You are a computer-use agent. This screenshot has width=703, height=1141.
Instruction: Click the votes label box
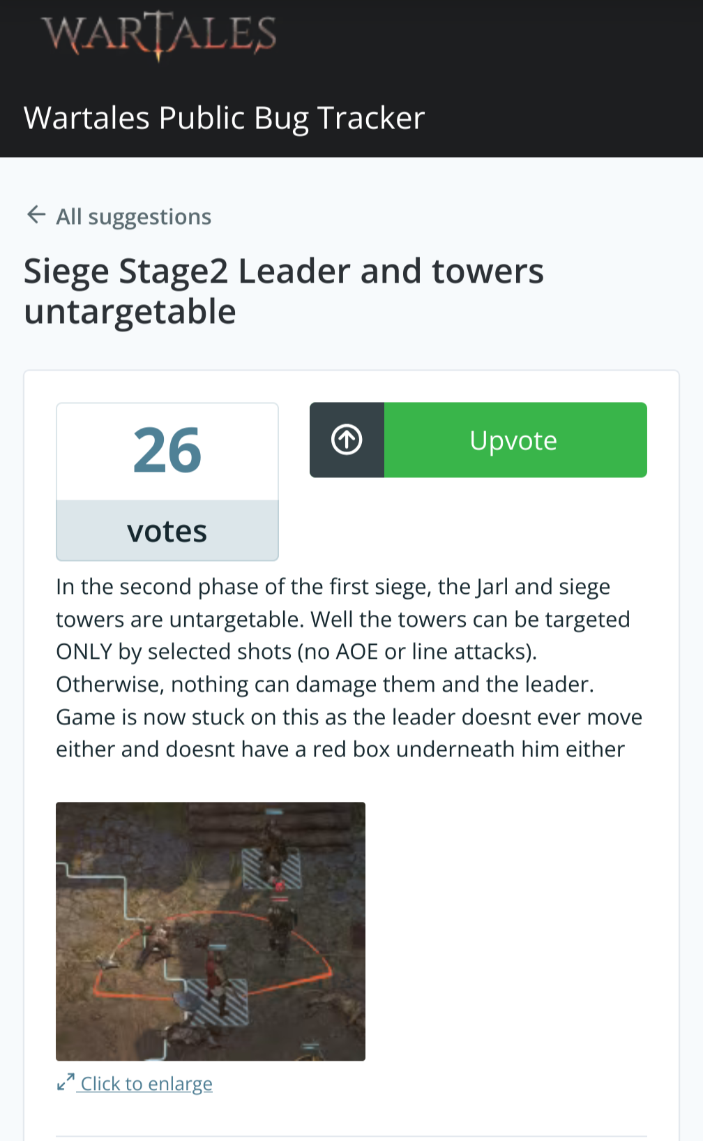[x=167, y=530]
